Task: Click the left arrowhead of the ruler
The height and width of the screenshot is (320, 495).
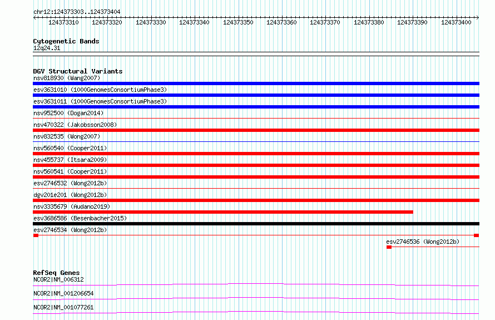Action: (x=34, y=18)
